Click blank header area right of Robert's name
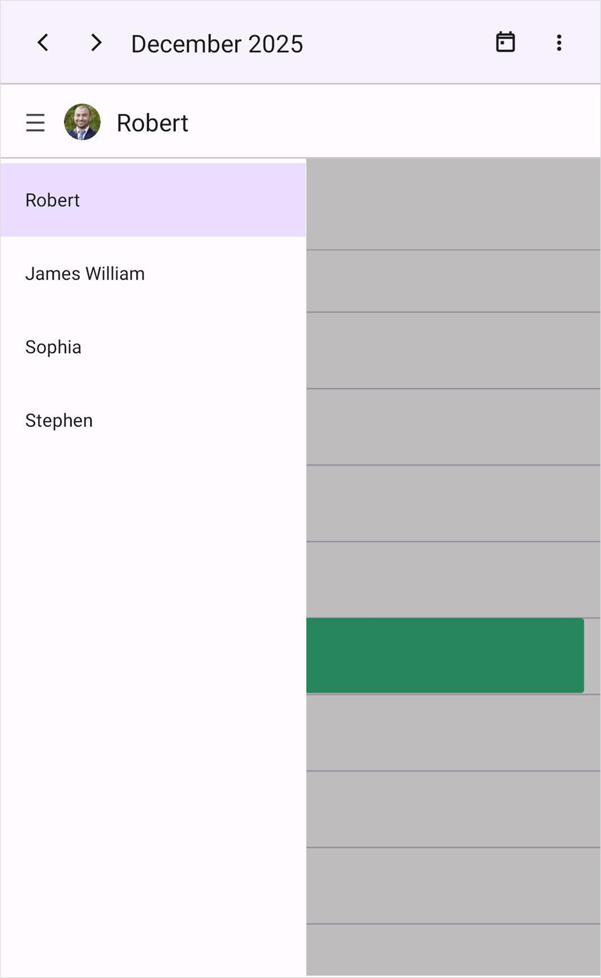601x978 pixels. [x=391, y=122]
